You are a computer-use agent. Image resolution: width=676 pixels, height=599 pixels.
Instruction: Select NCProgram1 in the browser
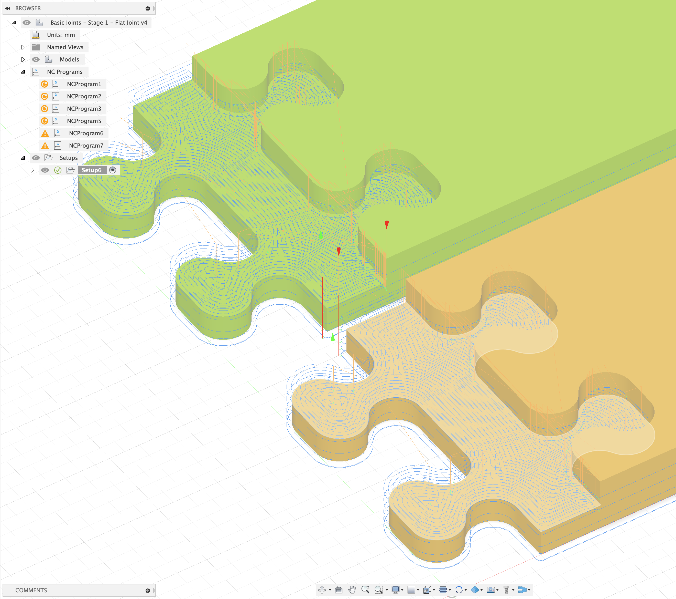(x=84, y=84)
